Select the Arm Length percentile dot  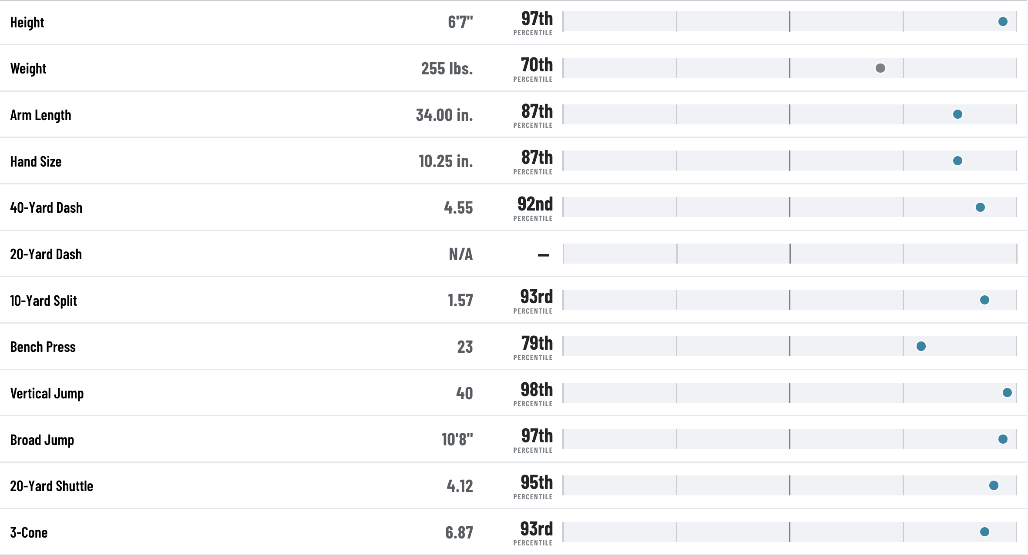[x=957, y=114]
